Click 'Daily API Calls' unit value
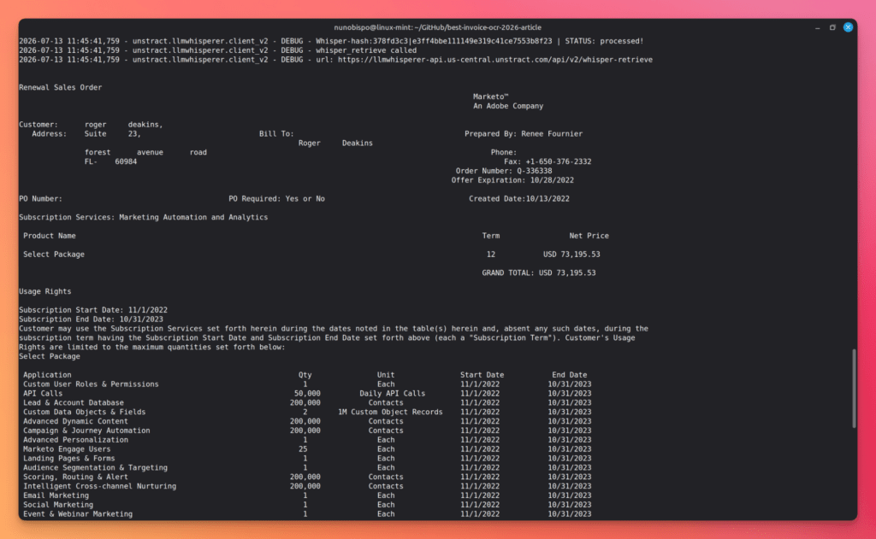876x539 pixels. pos(392,394)
